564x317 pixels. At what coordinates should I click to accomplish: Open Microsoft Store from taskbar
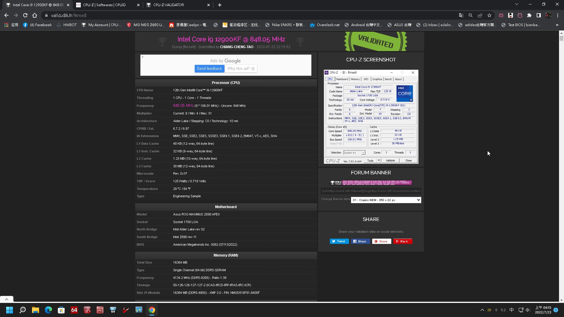(x=61, y=310)
